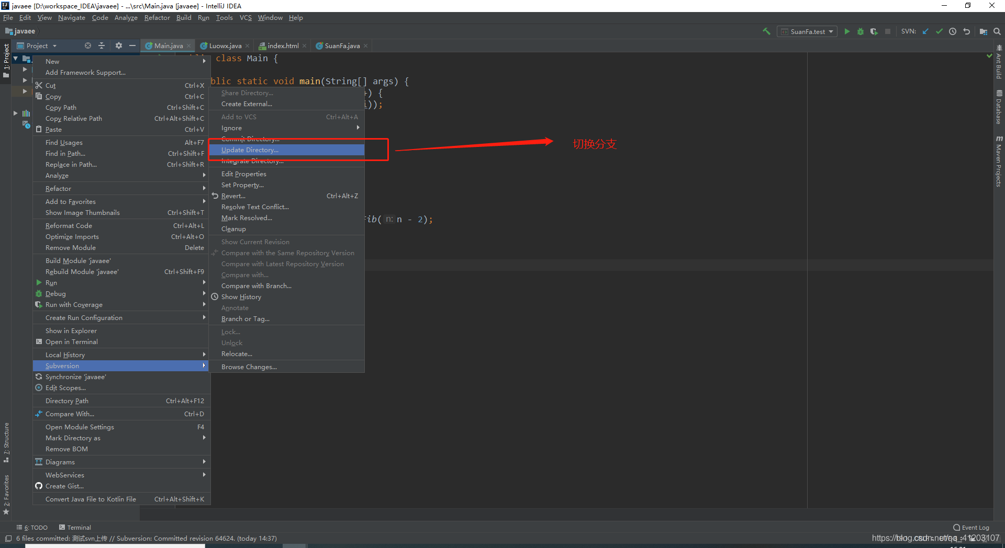Image resolution: width=1005 pixels, height=548 pixels.
Task: Click Copy Relative Path entry
Action: (121, 118)
